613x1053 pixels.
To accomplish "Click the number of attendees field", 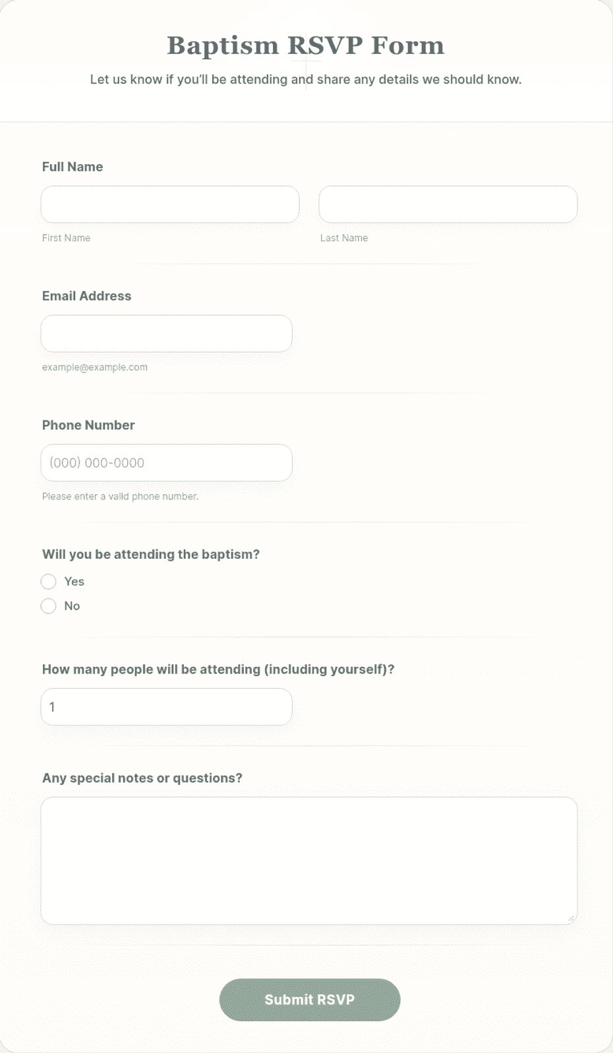I will (x=167, y=707).
